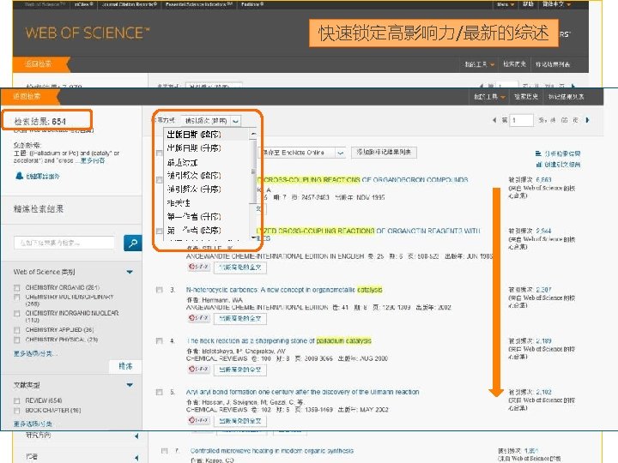
Task: Click the S·F·X icon for result 4
Action: click(x=199, y=369)
